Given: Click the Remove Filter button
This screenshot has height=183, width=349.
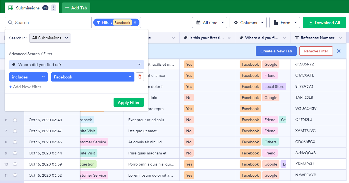Looking at the screenshot, I should pyautogui.click(x=316, y=51).
